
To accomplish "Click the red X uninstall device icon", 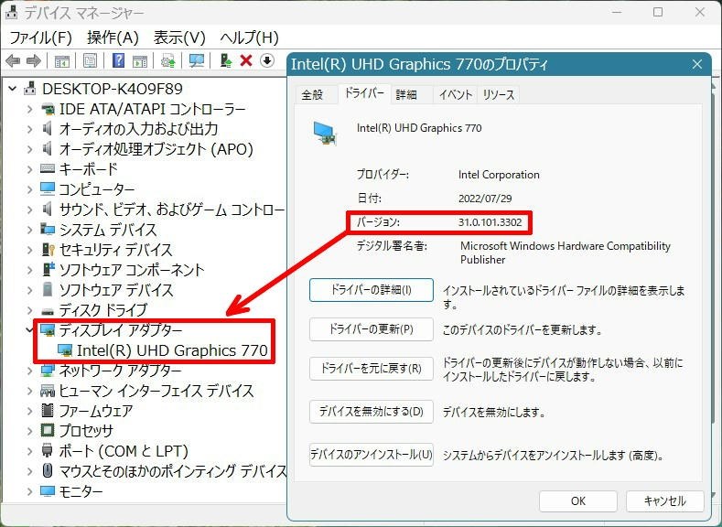I will [x=246, y=60].
